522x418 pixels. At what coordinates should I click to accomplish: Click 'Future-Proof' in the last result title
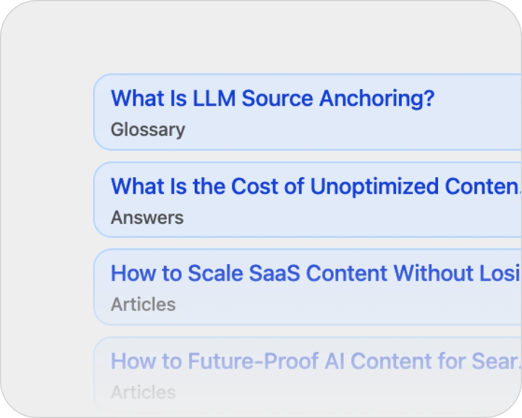click(255, 361)
